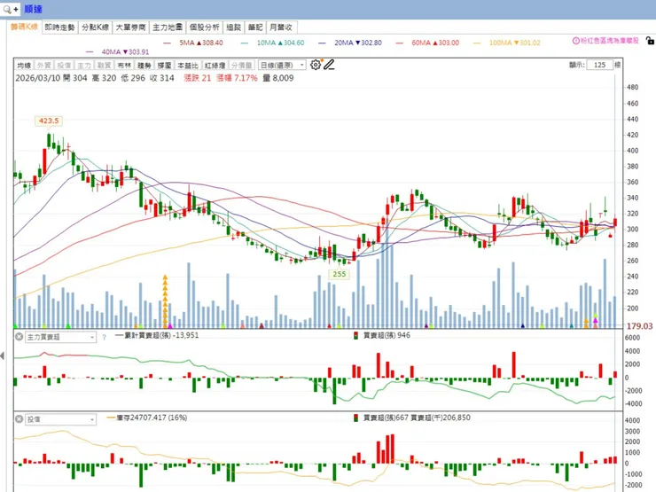Click the 179.03 axis price label
The image size is (656, 492).
pos(640,326)
